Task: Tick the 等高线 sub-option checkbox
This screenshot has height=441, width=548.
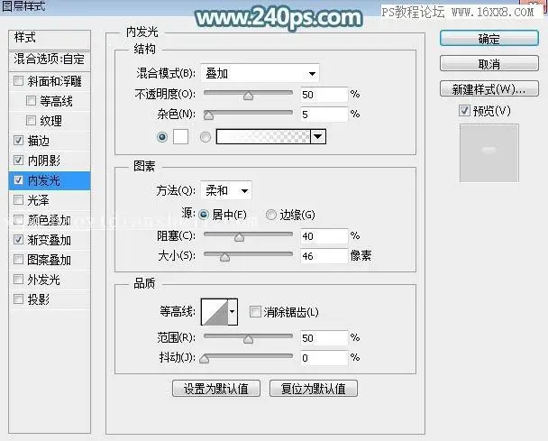Action: 32,101
